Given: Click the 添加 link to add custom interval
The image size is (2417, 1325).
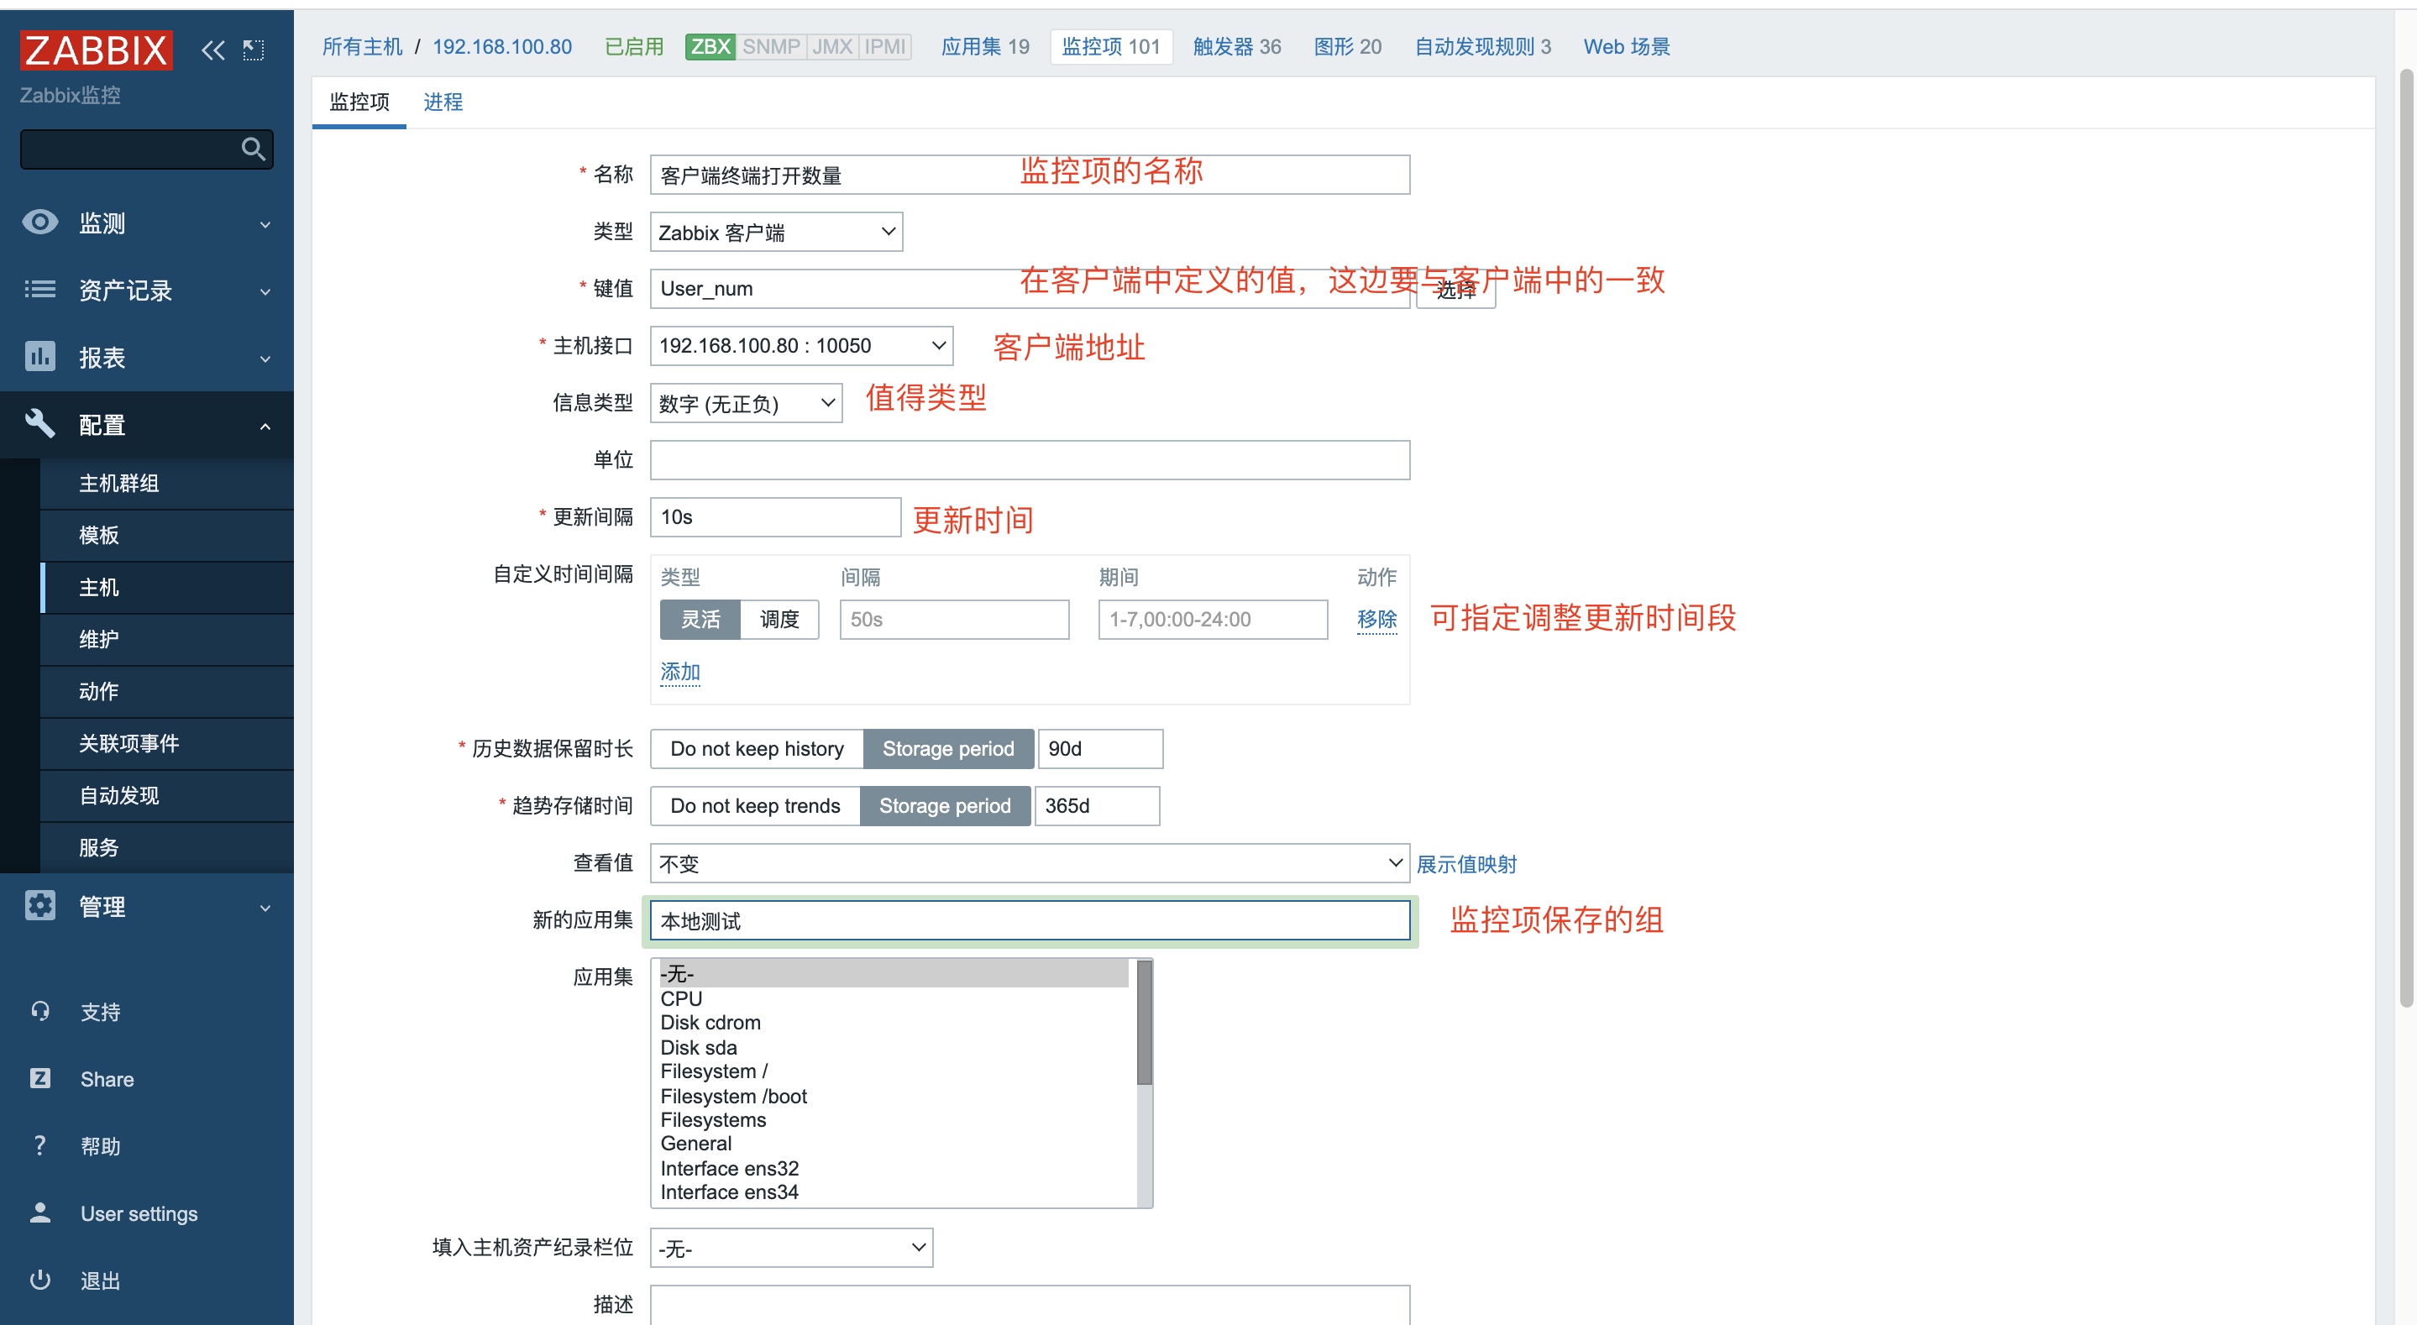Looking at the screenshot, I should click(x=679, y=671).
